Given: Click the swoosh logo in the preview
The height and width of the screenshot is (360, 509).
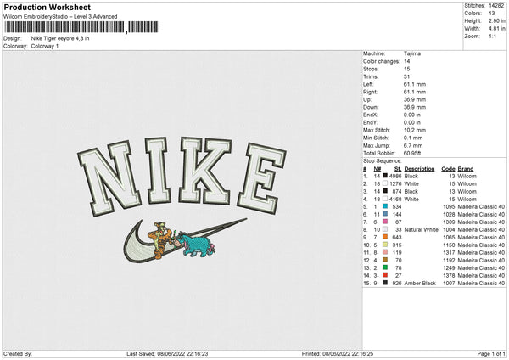Looking at the screenshot, I should pyautogui.click(x=184, y=240).
